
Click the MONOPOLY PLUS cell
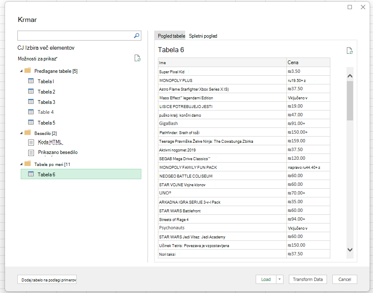(222, 80)
